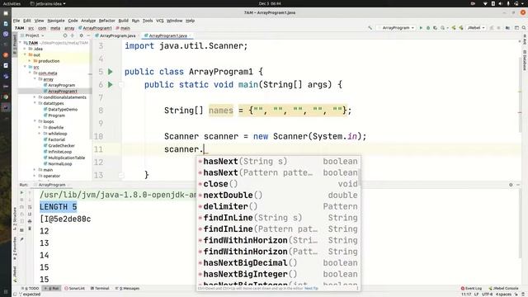This screenshot has width=528, height=297.
Task: Open Project Structure icon in toolbar
Action: [508, 28]
